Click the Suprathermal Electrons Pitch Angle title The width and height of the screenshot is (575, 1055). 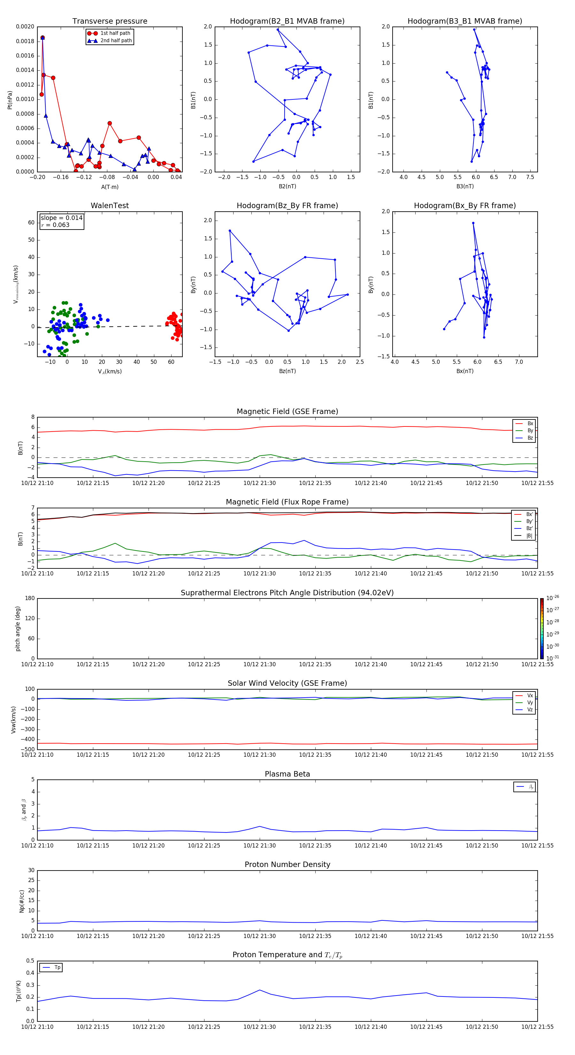click(x=287, y=593)
